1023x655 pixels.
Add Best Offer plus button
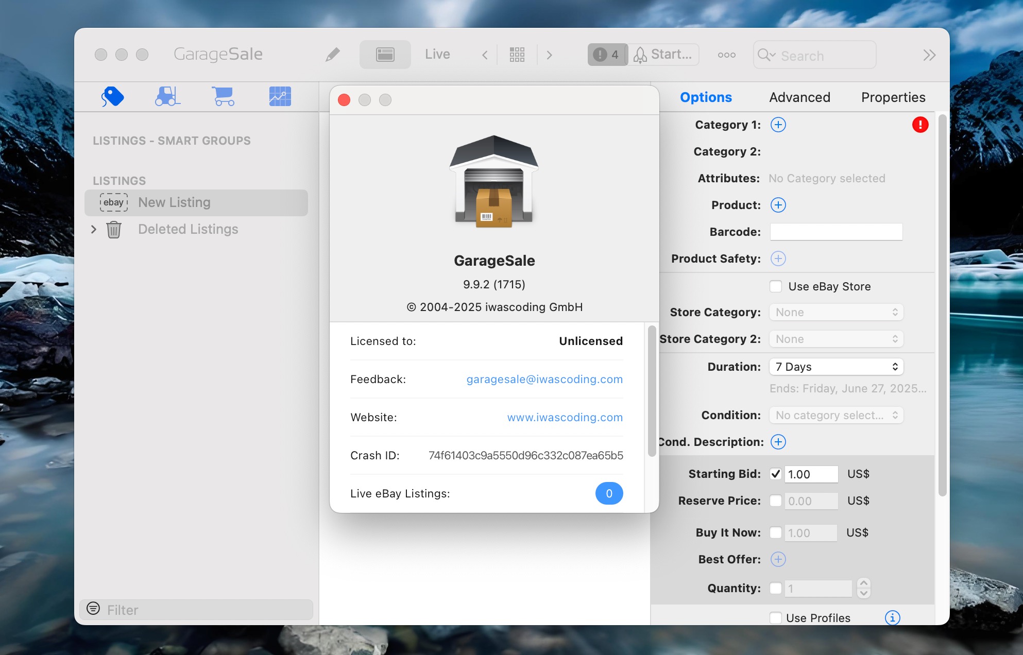[x=778, y=559]
